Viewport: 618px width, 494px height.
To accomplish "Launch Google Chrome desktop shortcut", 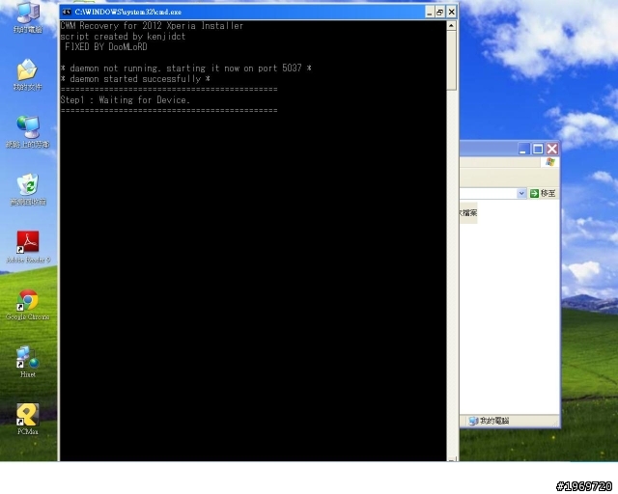I will pyautogui.click(x=28, y=304).
